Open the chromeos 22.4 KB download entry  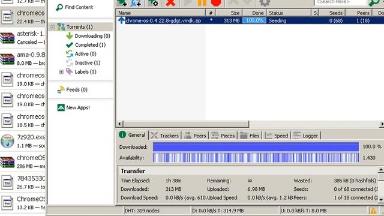tap(23, 17)
